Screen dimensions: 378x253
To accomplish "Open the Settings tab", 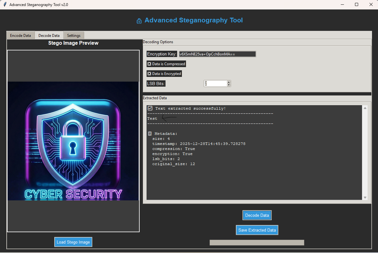I will pos(74,36).
